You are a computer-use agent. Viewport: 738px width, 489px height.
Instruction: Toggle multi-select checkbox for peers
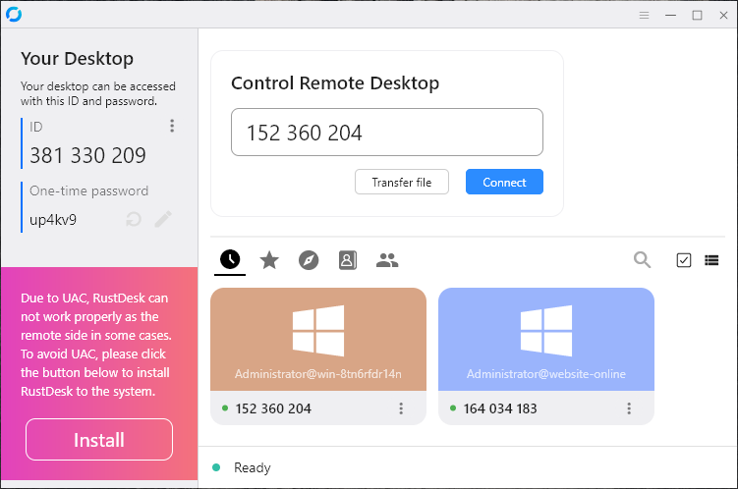[x=683, y=260]
